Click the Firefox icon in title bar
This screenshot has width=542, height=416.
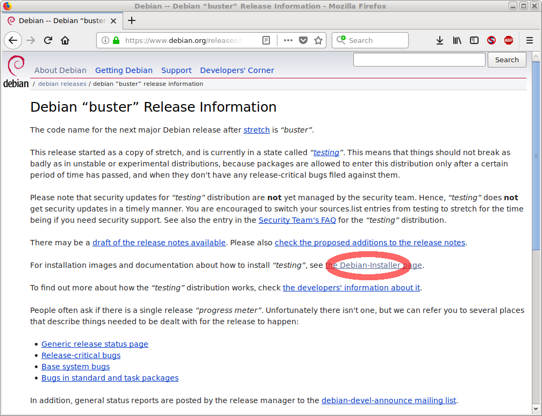click(x=7, y=6)
